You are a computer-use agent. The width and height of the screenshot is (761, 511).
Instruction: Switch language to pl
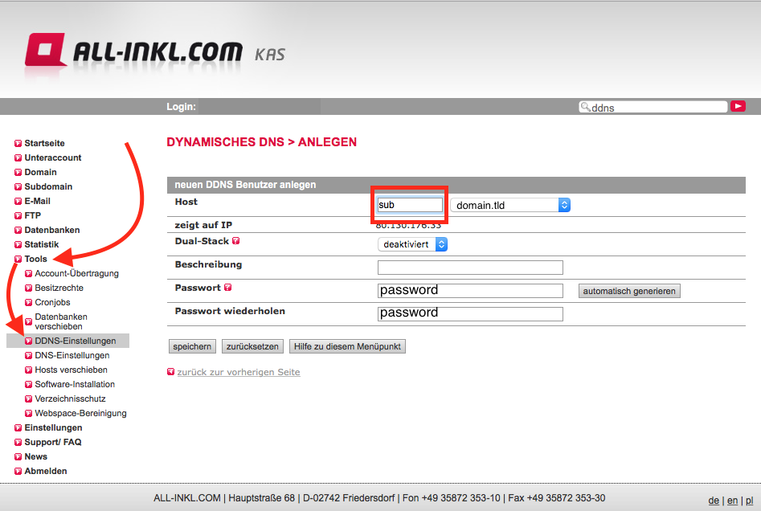750,501
